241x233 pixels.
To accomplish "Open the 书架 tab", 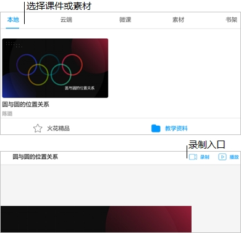I will point(231,20).
